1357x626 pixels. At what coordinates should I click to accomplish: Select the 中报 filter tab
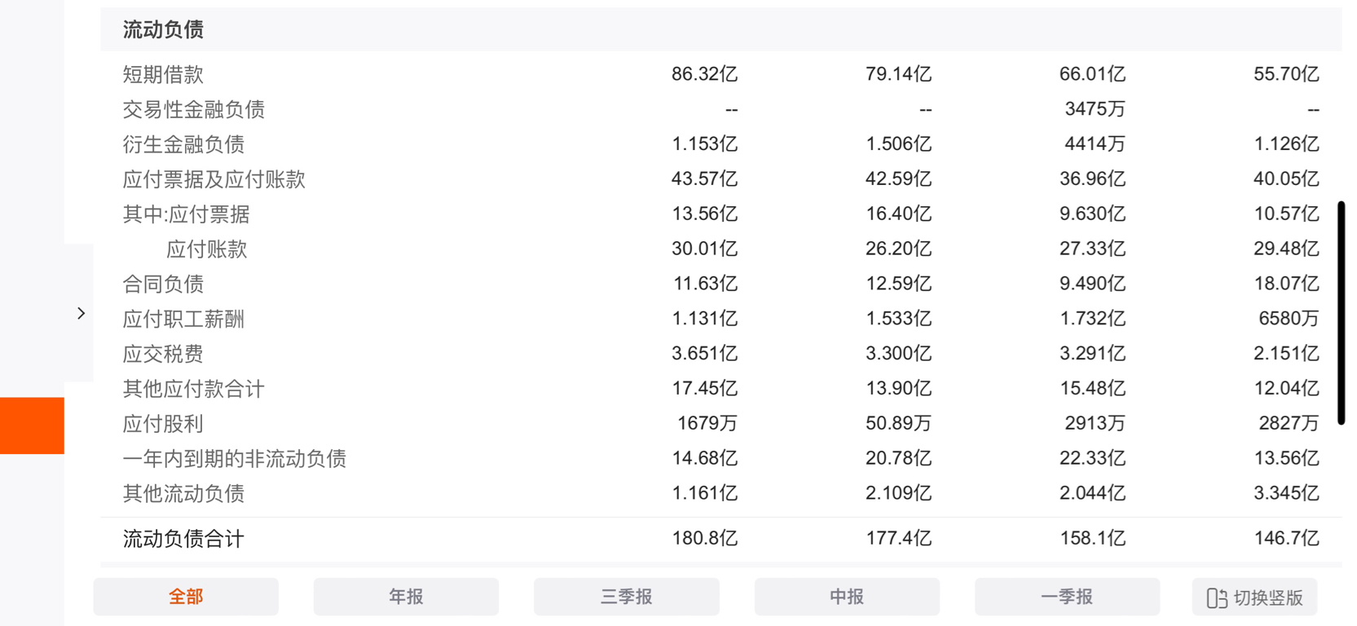[x=847, y=597]
